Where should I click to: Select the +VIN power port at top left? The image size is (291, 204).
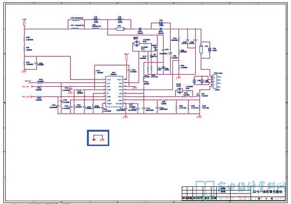click(x=24, y=23)
